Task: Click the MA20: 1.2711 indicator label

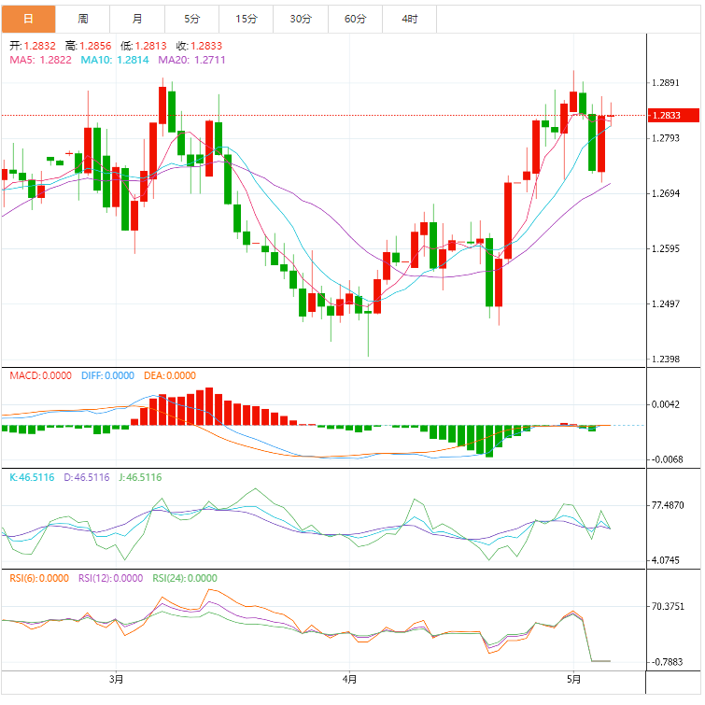Action: (x=191, y=60)
